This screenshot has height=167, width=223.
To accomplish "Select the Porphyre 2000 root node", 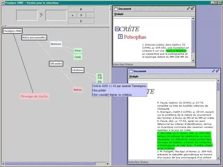I will (x=13, y=31).
